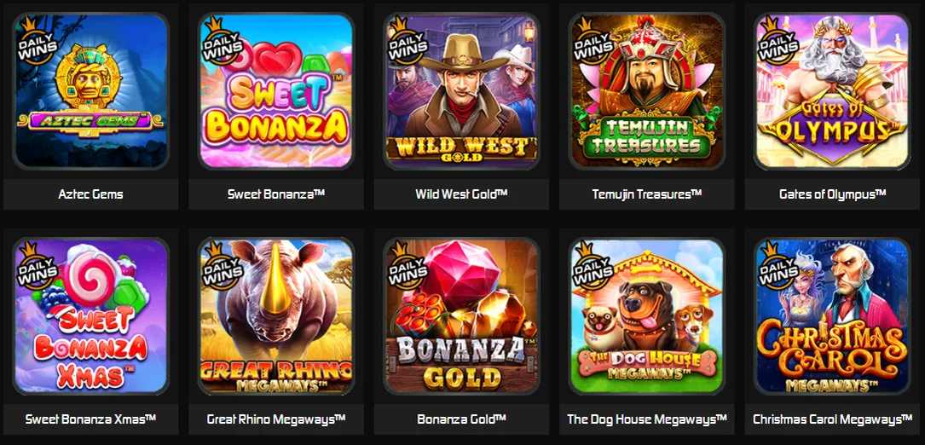Click Daily Wins badge on Great Rhino Megaways
Viewport: 925px width, 445px height.
pos(222,266)
